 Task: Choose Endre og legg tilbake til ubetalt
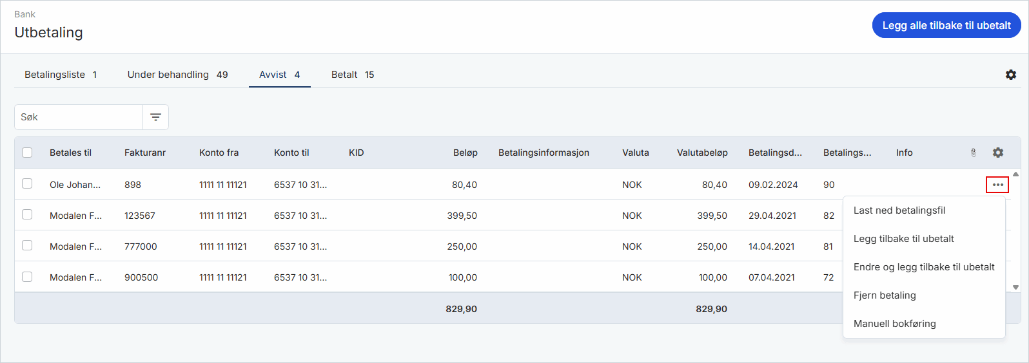[x=924, y=267]
